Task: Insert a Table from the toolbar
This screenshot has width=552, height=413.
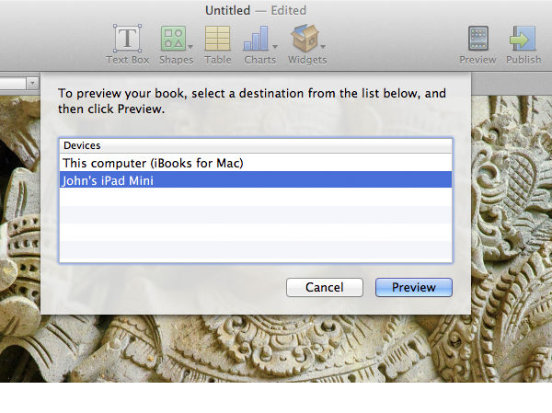Action: 217,38
